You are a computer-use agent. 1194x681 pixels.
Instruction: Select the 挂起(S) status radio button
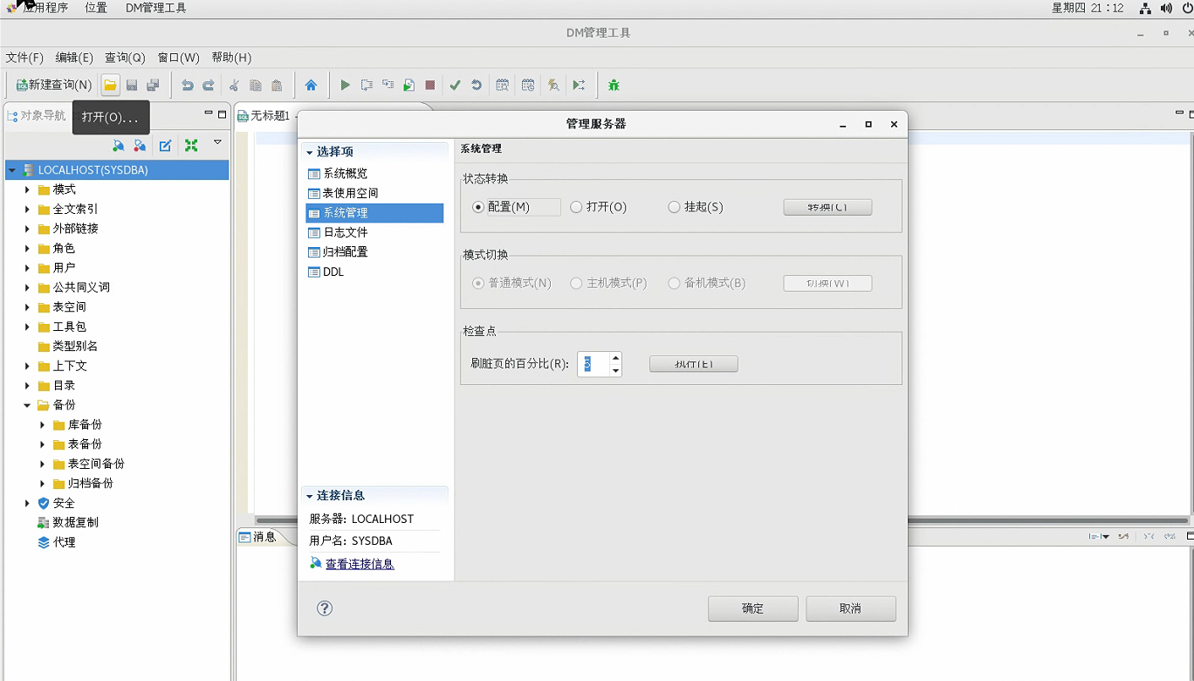(x=674, y=207)
